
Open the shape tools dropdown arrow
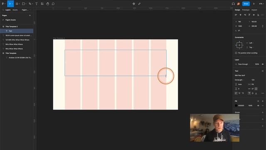[26, 4]
